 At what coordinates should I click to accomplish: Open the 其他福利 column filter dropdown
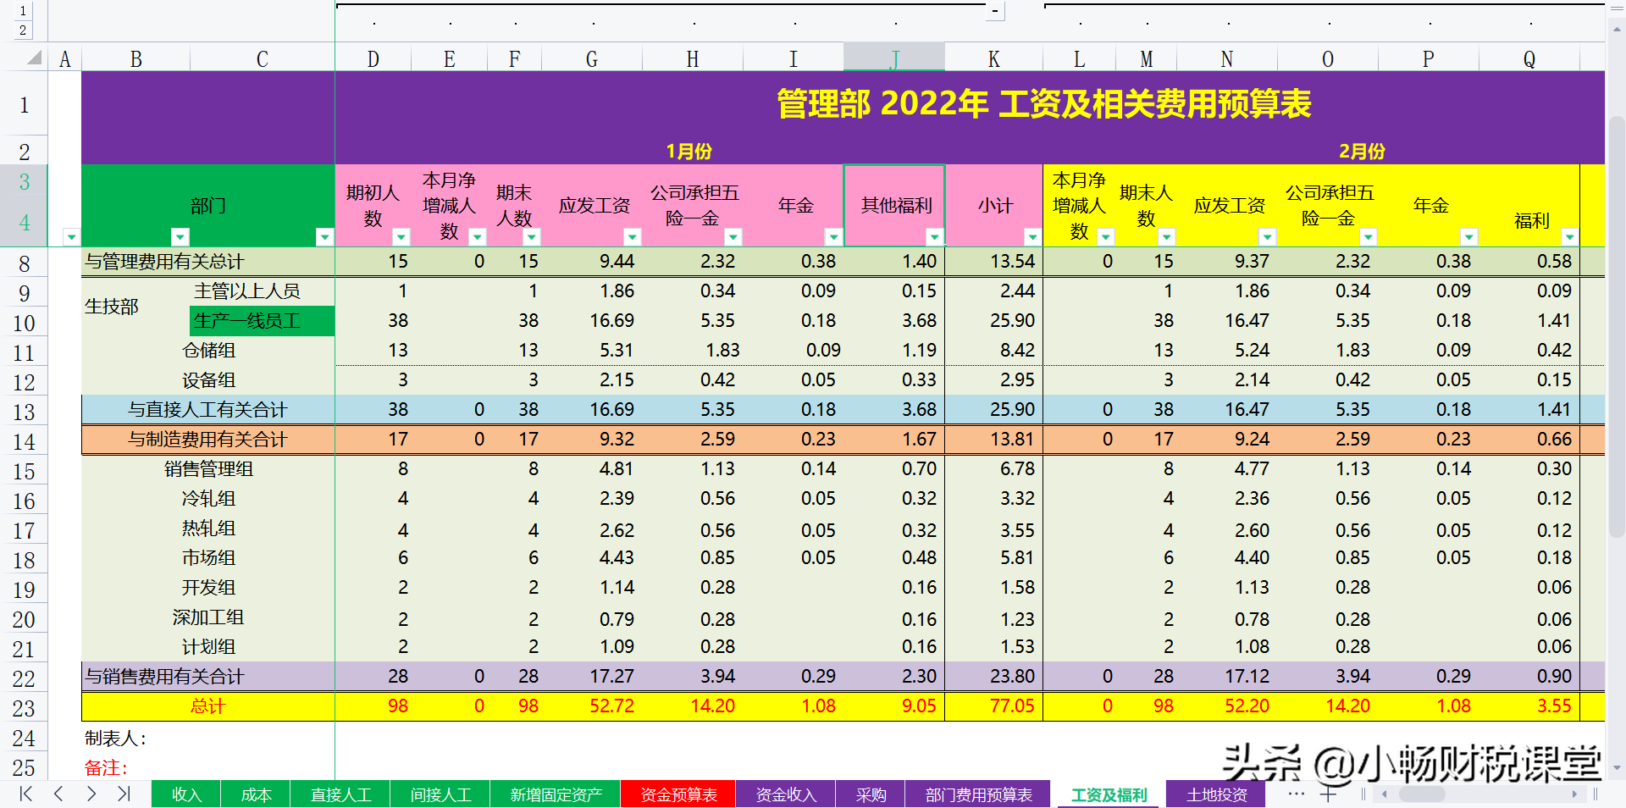coord(935,238)
